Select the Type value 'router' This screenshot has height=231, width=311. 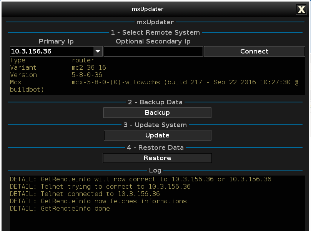coord(83,60)
